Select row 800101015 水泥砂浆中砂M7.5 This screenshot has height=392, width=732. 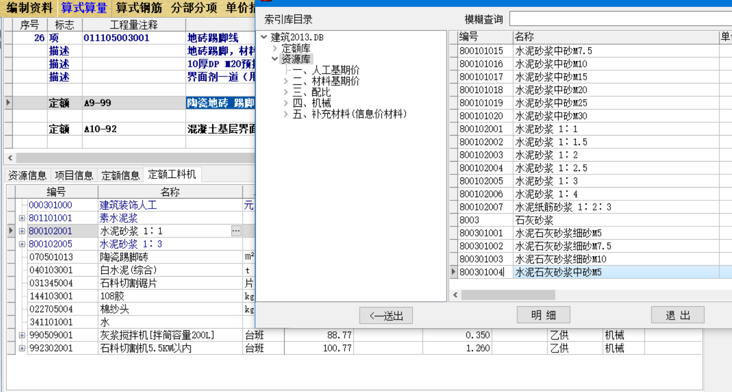click(x=590, y=51)
